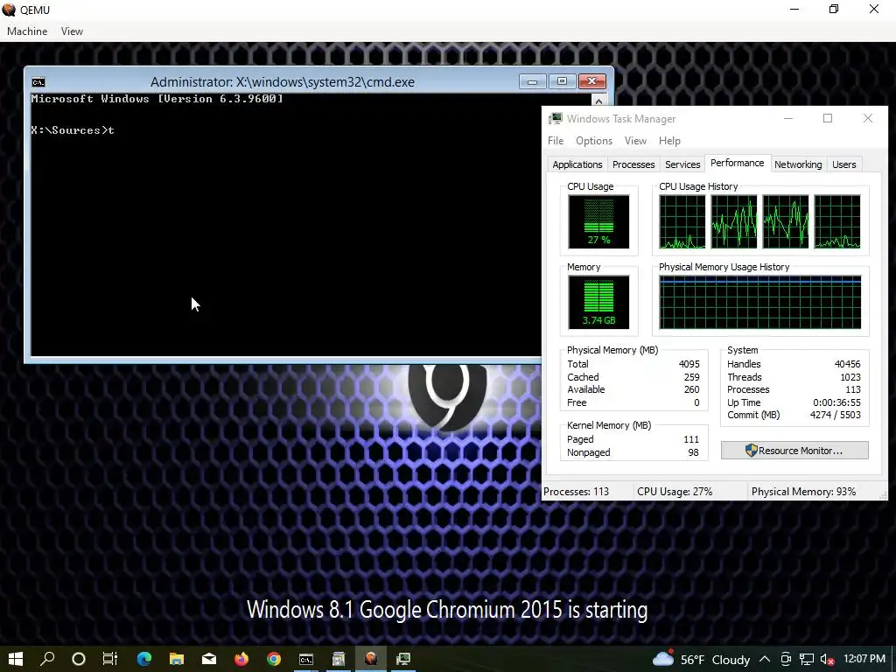The image size is (896, 672).
Task: Launch Microsoft Edge from taskbar
Action: coord(144,659)
